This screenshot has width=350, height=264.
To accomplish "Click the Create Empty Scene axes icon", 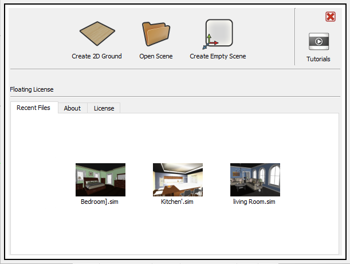I will (218, 34).
